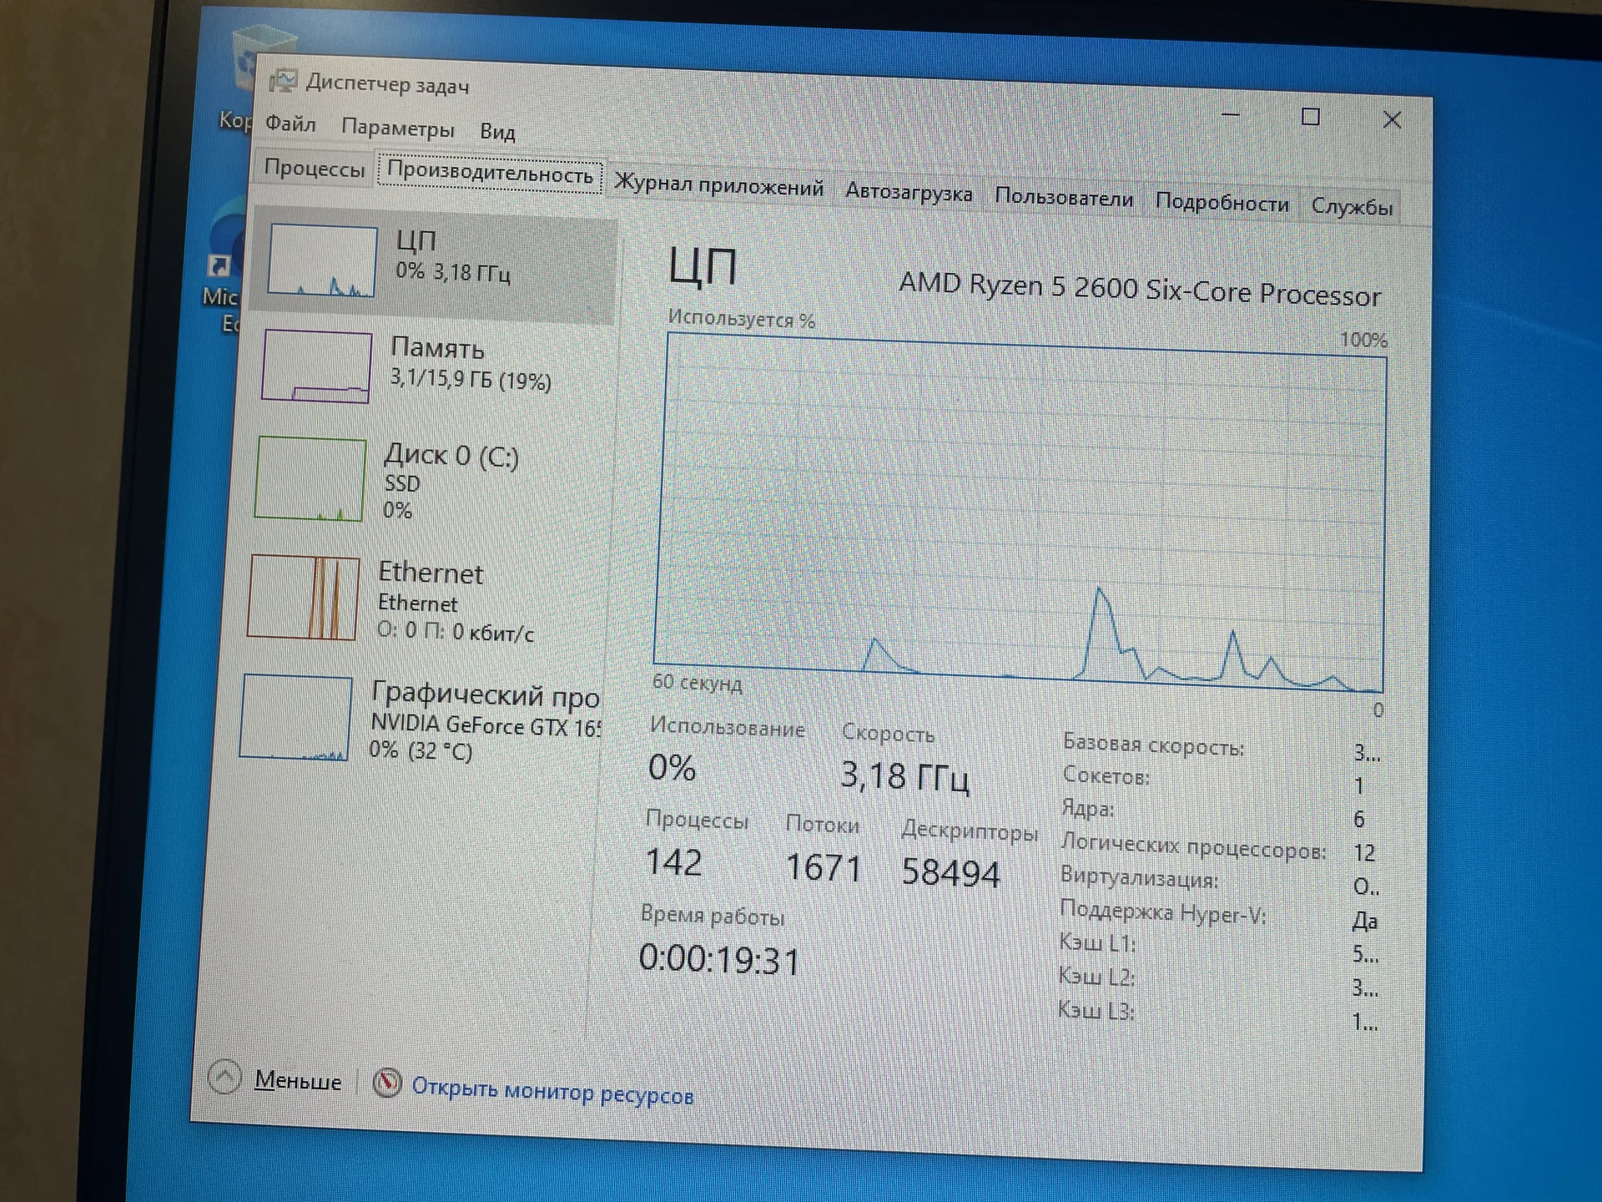
Task: Click the uptime value 0:00:19:31
Action: pyautogui.click(x=719, y=960)
